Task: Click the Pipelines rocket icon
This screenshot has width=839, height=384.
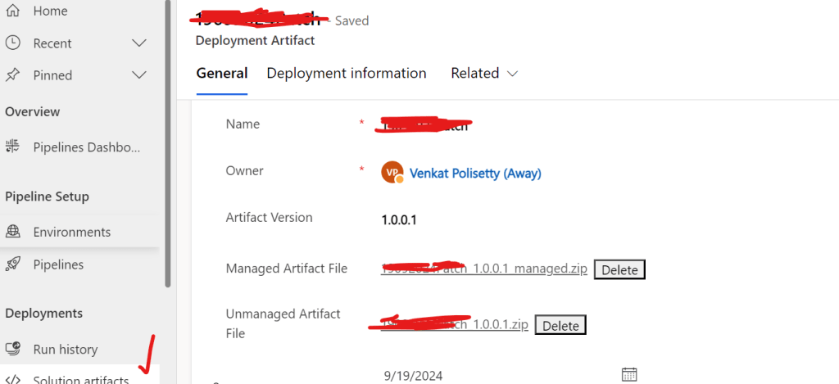Action: click(13, 264)
